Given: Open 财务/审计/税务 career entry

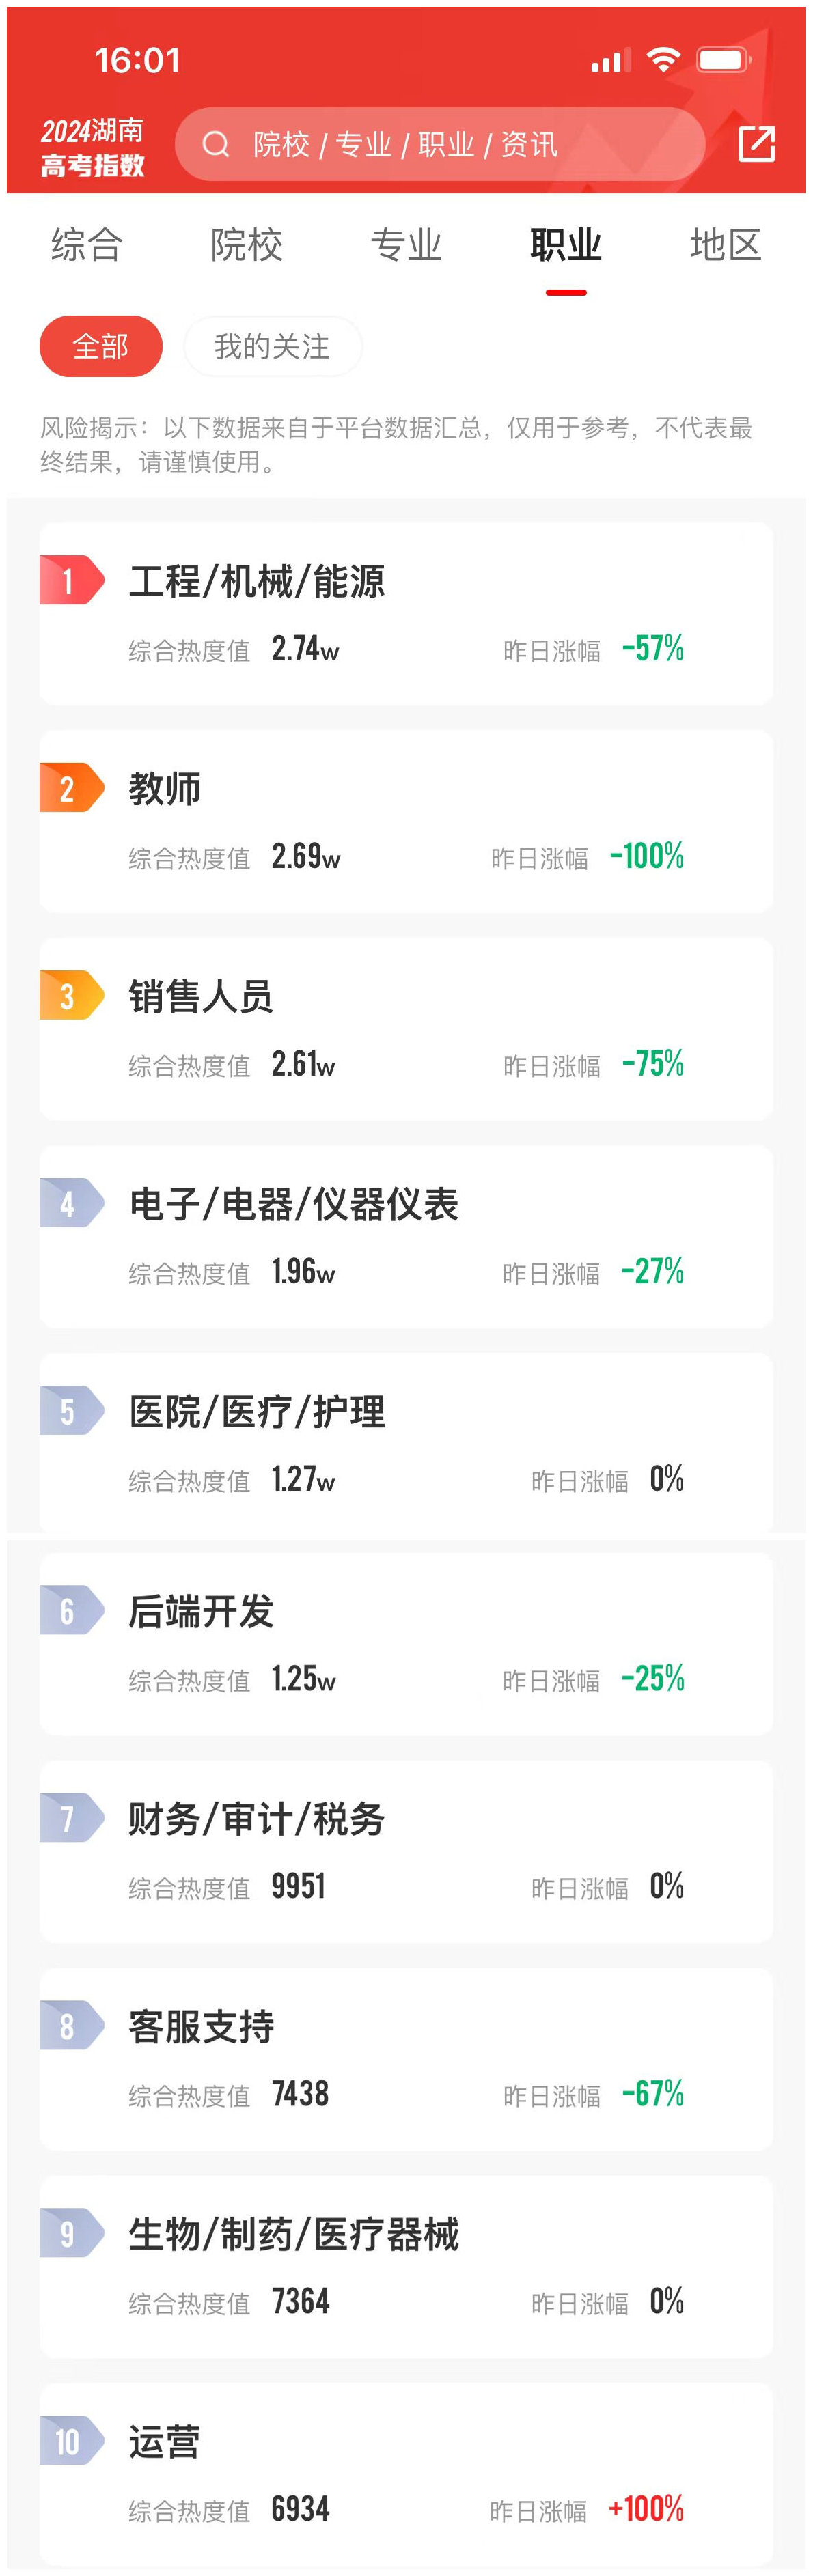Looking at the screenshot, I should click(406, 1851).
